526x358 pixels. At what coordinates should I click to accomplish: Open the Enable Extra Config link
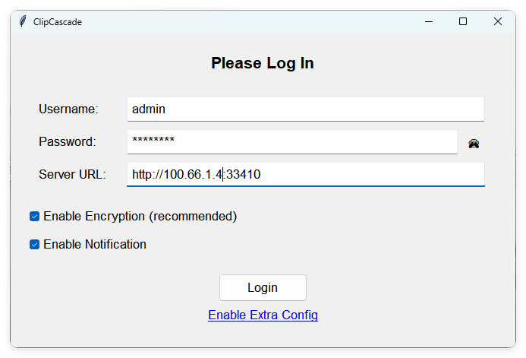pyautogui.click(x=263, y=315)
